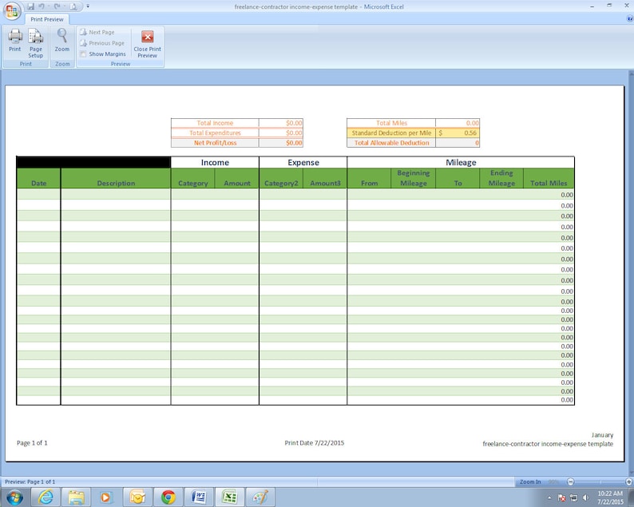
Task: Click the Action Center flag tray icon
Action: pyautogui.click(x=561, y=497)
